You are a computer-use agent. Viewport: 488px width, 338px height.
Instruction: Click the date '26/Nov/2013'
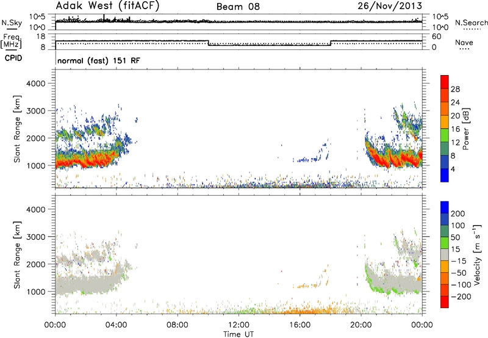[x=390, y=6]
